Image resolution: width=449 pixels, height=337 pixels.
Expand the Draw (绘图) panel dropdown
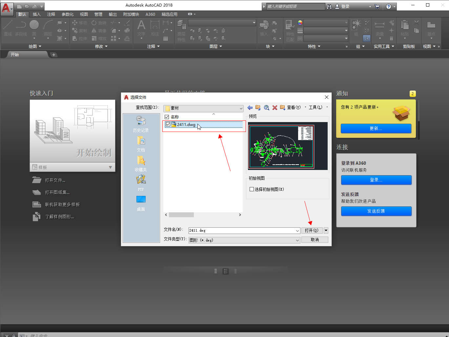35,46
